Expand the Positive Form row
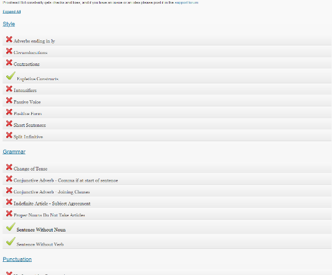 tap(167, 112)
